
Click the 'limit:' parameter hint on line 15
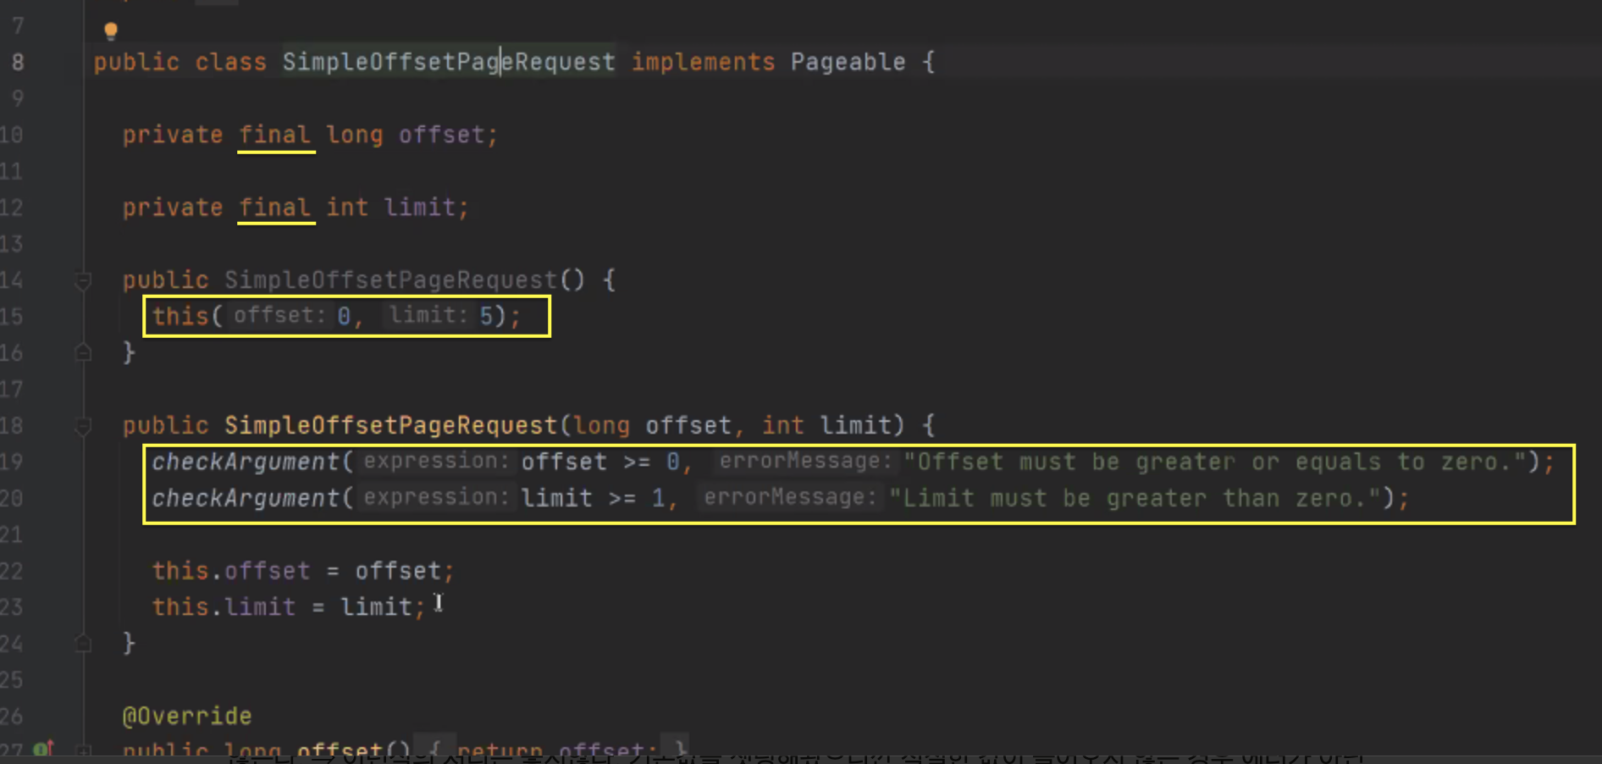click(x=428, y=315)
